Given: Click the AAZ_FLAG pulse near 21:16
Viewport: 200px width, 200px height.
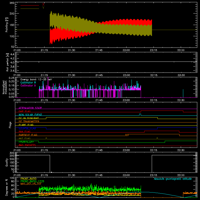Looking at the screenshot, I should point(46,138).
